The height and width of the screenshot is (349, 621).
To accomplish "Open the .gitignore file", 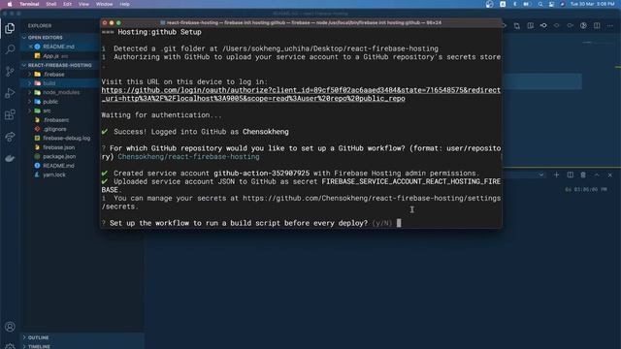I will coord(54,129).
